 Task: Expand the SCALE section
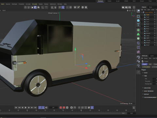[x=143, y=73]
